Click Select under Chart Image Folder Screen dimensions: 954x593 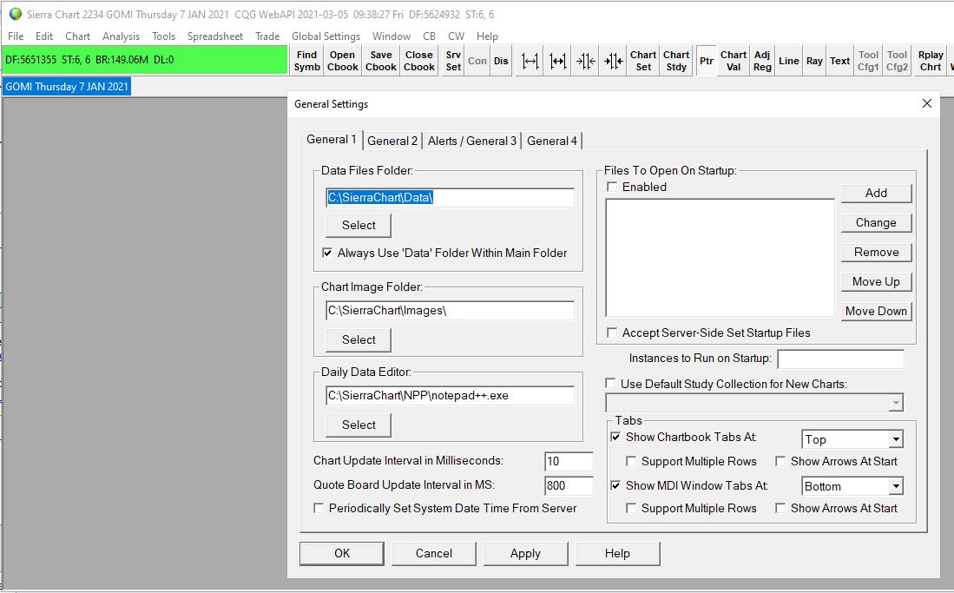click(x=359, y=339)
